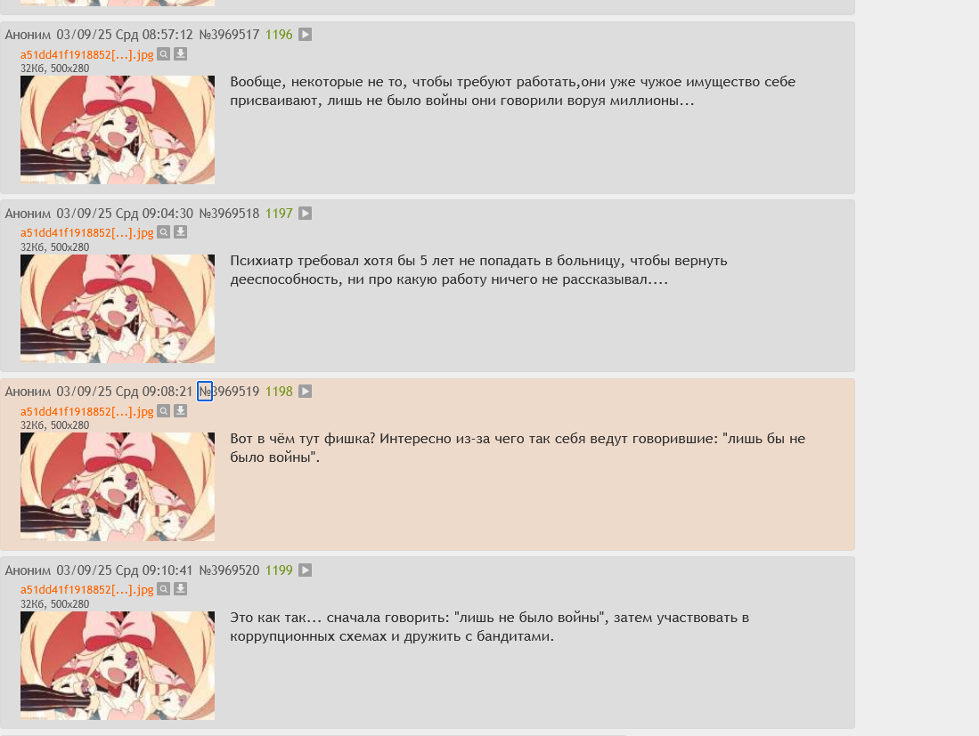Enlarge the thumbnail in the post at 09:04:30
The image size is (979, 736).
[x=118, y=309]
